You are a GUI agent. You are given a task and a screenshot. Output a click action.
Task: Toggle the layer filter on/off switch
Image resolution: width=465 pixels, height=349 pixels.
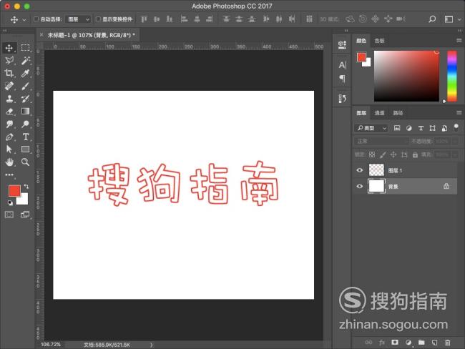pyautogui.click(x=456, y=127)
